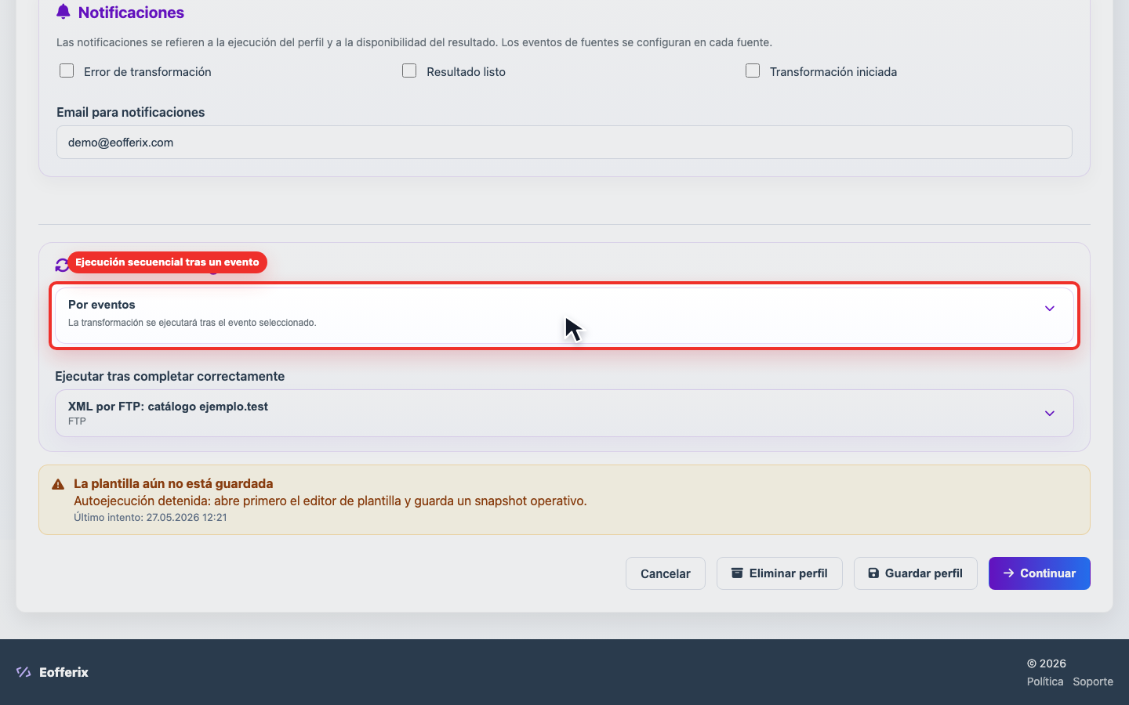Click the Notificaciones bell icon
The width and height of the screenshot is (1129, 705).
(64, 12)
